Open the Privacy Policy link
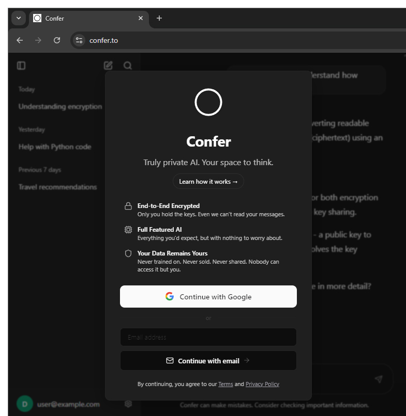406x416 pixels. click(x=262, y=384)
